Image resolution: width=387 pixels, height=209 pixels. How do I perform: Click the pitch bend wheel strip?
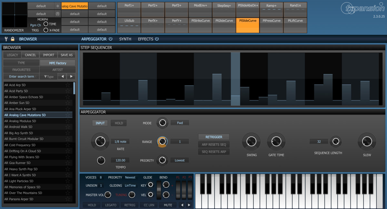click(159, 190)
